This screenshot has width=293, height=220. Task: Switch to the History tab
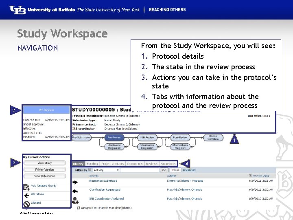(x=78, y=164)
